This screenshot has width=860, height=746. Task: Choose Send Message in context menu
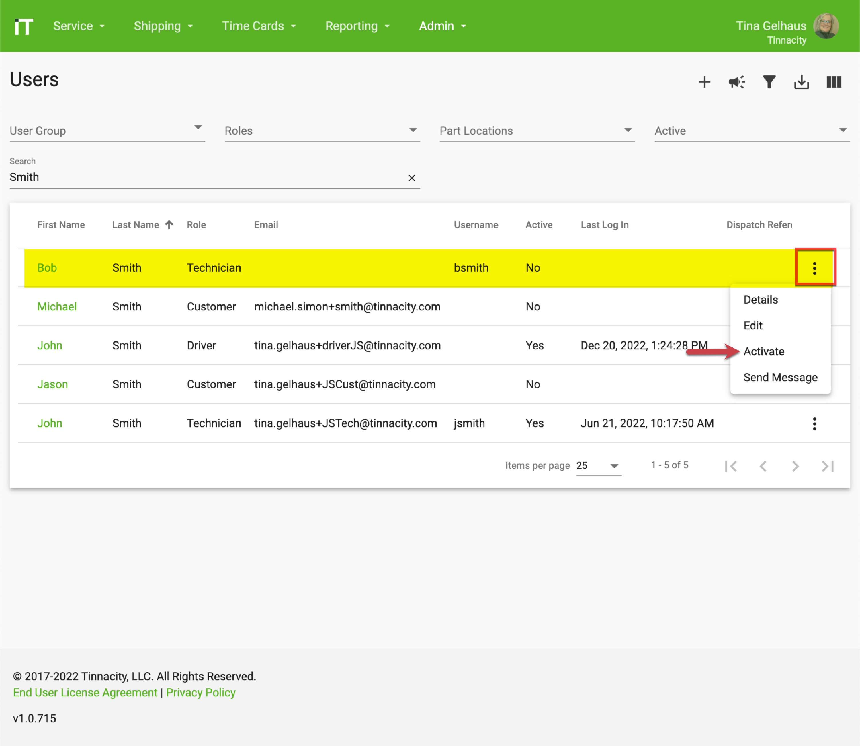coord(780,378)
